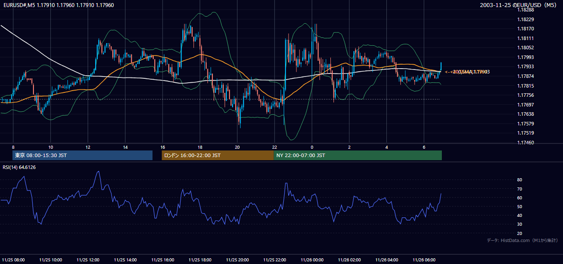
Task: Click the RSI scale value 30
Action: click(x=519, y=224)
